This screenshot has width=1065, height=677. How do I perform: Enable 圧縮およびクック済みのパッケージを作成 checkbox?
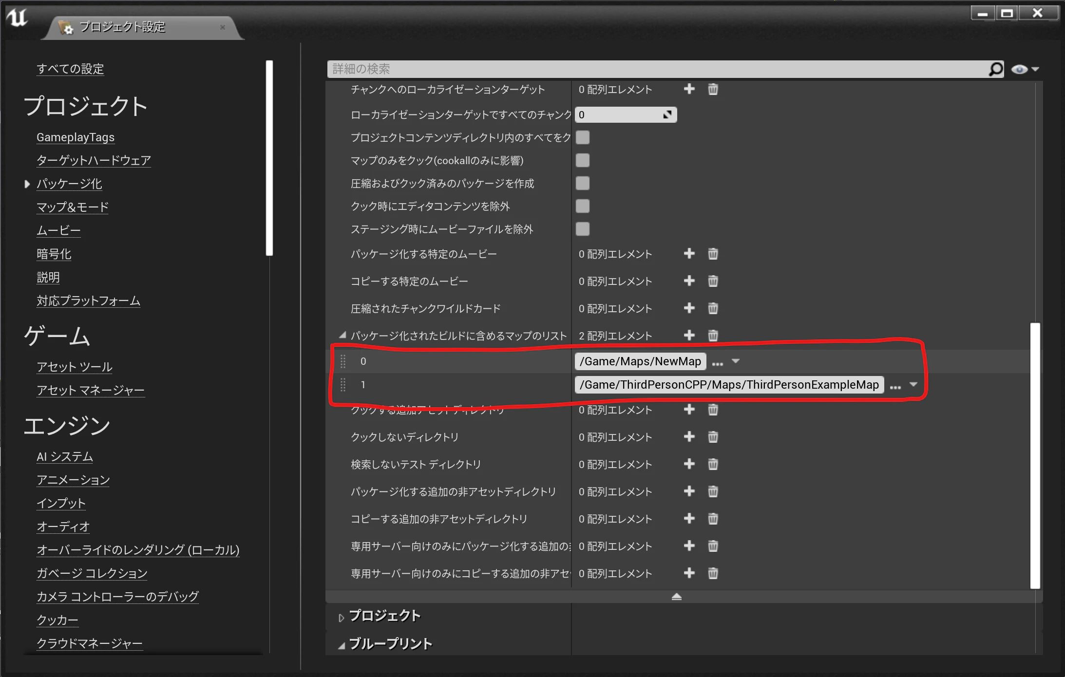point(583,183)
